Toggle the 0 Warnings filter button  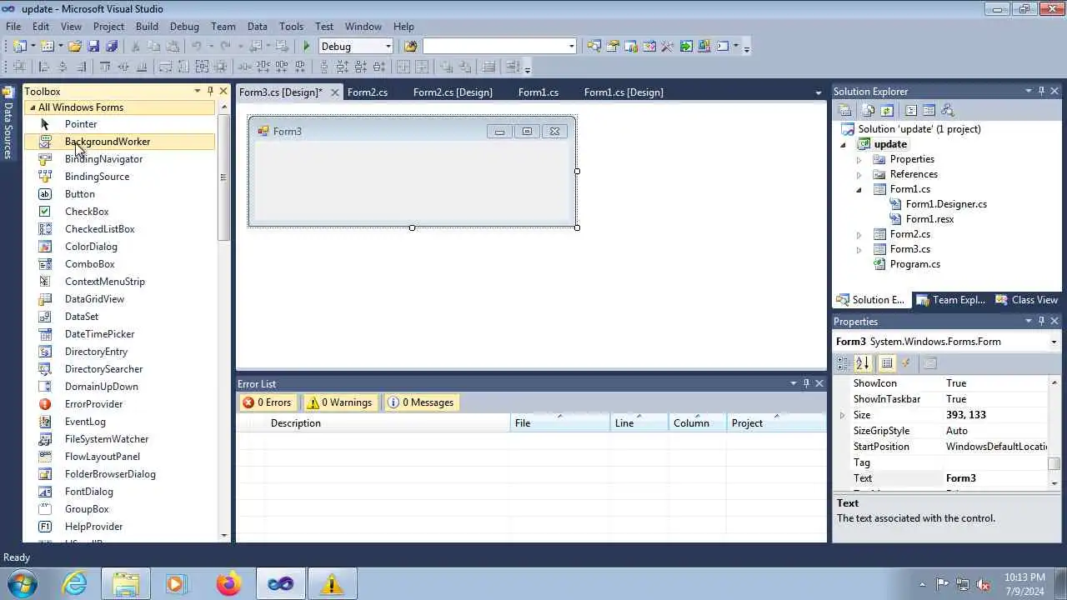point(339,402)
